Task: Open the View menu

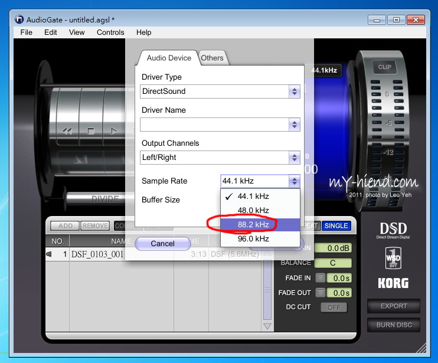Action: (x=77, y=32)
